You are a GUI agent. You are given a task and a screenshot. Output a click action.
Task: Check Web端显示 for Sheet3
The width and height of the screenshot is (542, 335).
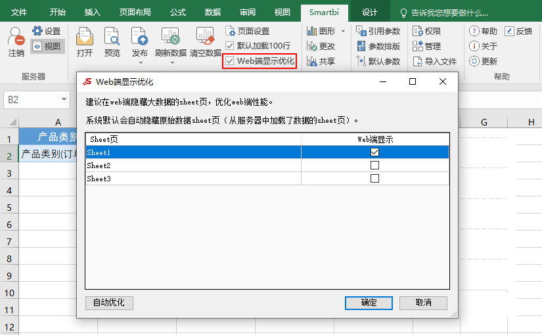tap(374, 179)
